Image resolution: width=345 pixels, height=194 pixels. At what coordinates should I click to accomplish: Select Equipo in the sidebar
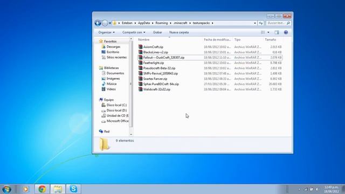tap(109, 100)
